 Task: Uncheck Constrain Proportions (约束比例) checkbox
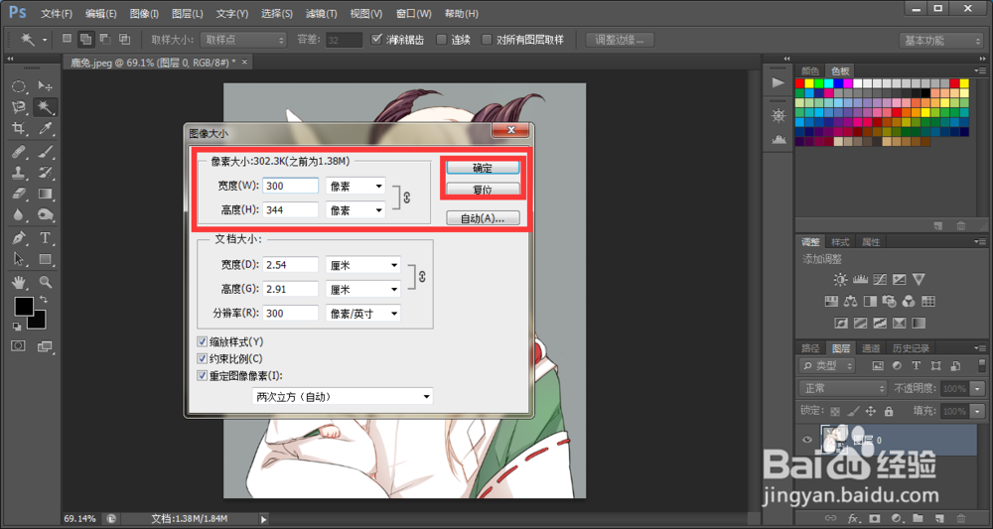[202, 358]
